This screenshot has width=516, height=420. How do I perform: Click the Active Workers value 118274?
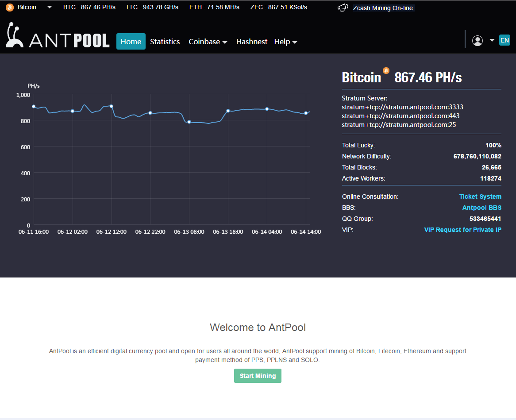pyautogui.click(x=491, y=178)
